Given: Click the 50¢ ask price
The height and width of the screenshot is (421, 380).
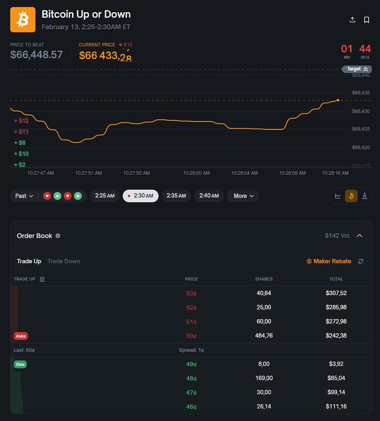Looking at the screenshot, I should 191,336.
